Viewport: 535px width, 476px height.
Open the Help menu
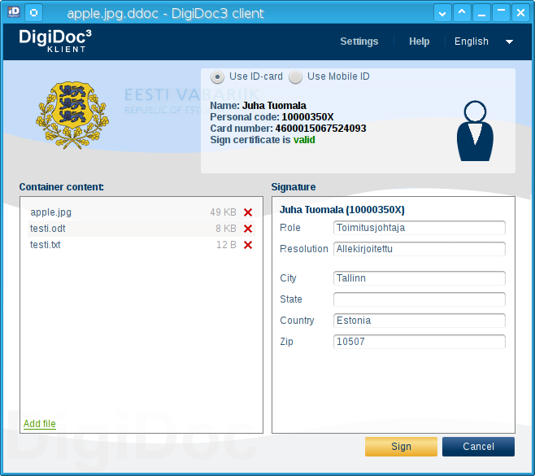click(419, 41)
